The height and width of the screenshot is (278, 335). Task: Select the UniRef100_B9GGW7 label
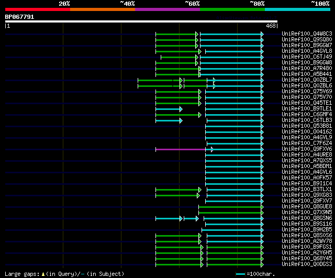(x=307, y=46)
